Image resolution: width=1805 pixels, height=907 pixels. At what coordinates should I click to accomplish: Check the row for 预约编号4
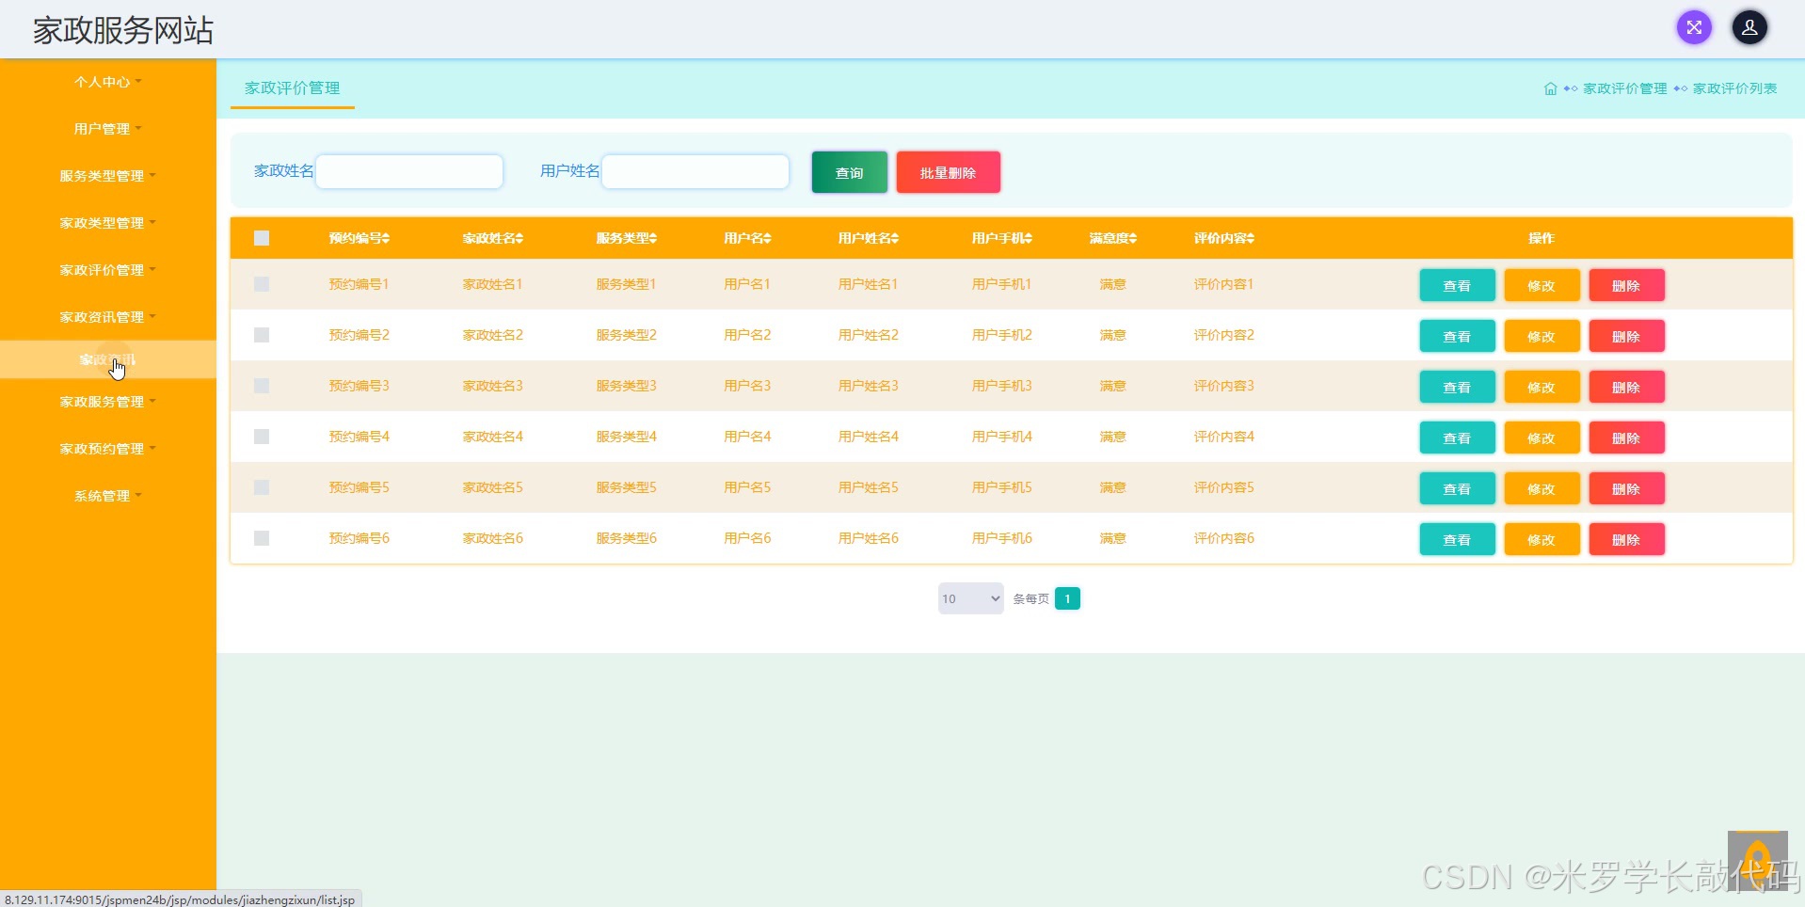point(262,437)
